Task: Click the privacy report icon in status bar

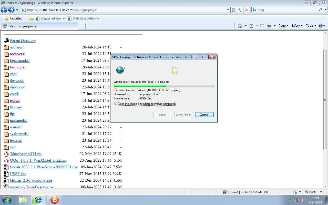Action: click(x=295, y=192)
